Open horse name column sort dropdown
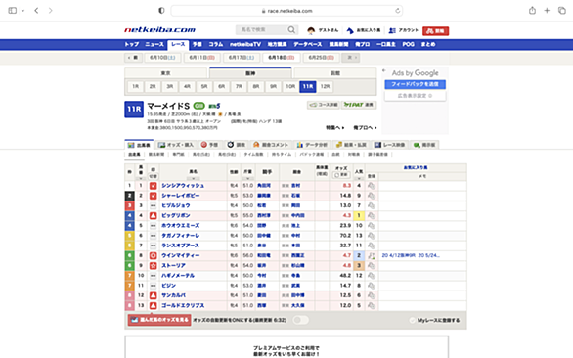The height and width of the screenshot is (358, 573). [x=193, y=178]
